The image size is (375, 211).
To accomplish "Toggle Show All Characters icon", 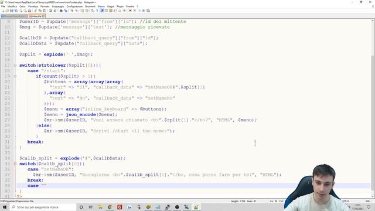I will [x=97, y=11].
